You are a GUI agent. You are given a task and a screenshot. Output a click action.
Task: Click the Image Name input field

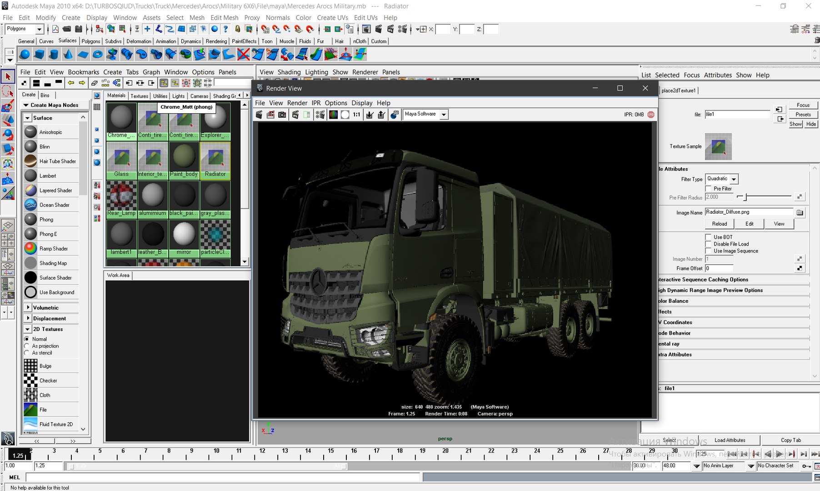pyautogui.click(x=749, y=212)
